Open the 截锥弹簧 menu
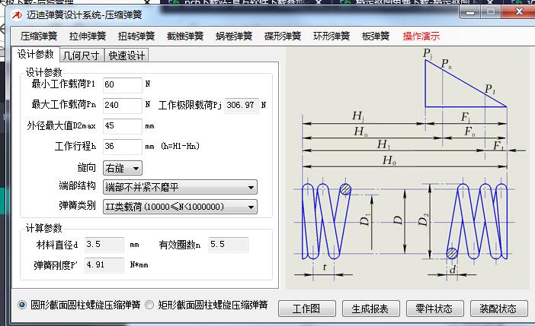 [185, 36]
